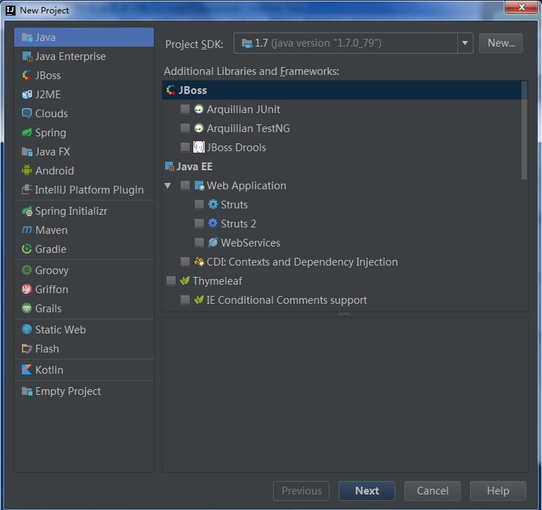The width and height of the screenshot is (542, 510).
Task: Click the Arquillian JUnit alien icon
Action: coord(198,109)
